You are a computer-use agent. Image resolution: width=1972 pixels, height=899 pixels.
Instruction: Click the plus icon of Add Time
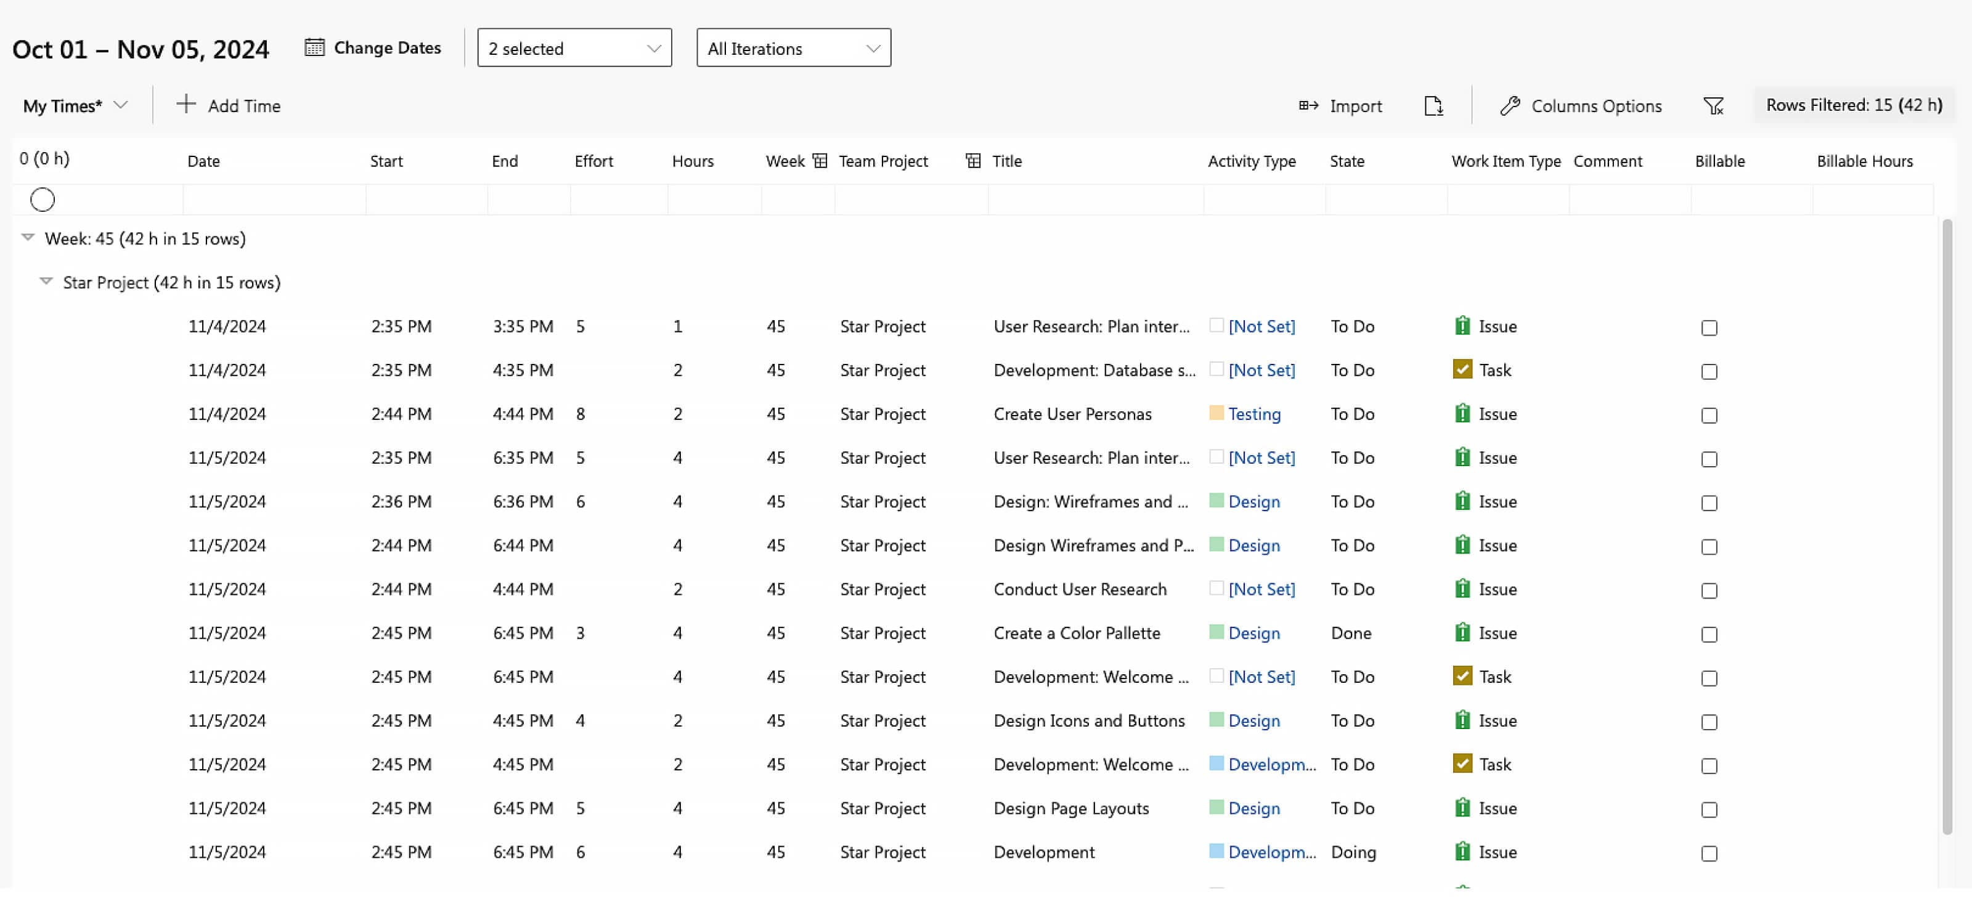pyautogui.click(x=186, y=104)
